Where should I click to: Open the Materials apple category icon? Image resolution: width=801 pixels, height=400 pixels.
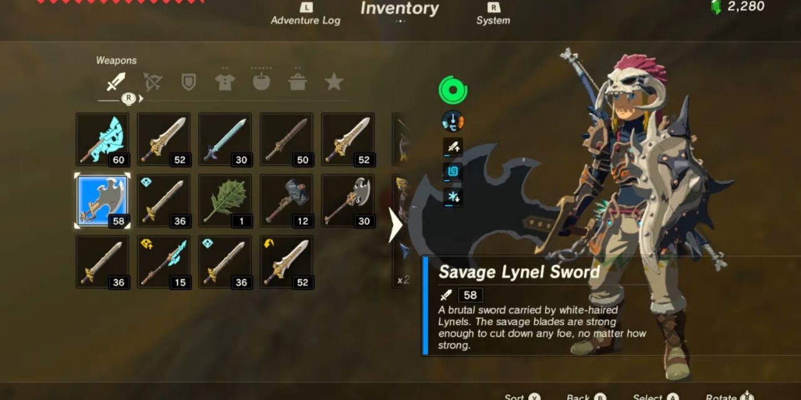[x=261, y=82]
